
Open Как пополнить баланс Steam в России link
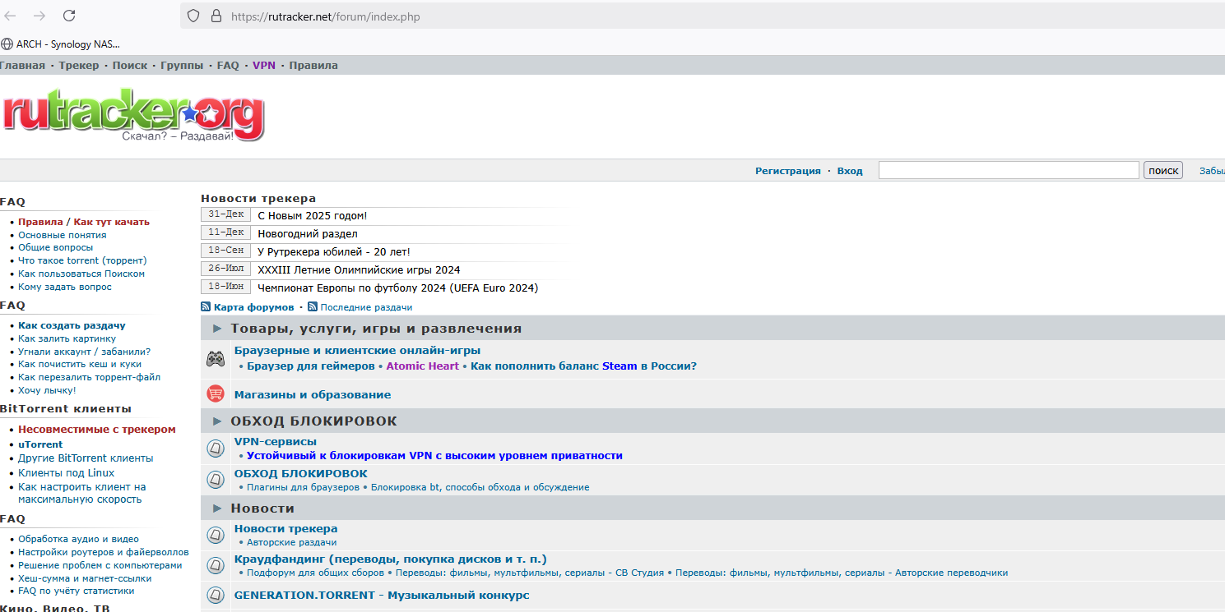click(584, 366)
